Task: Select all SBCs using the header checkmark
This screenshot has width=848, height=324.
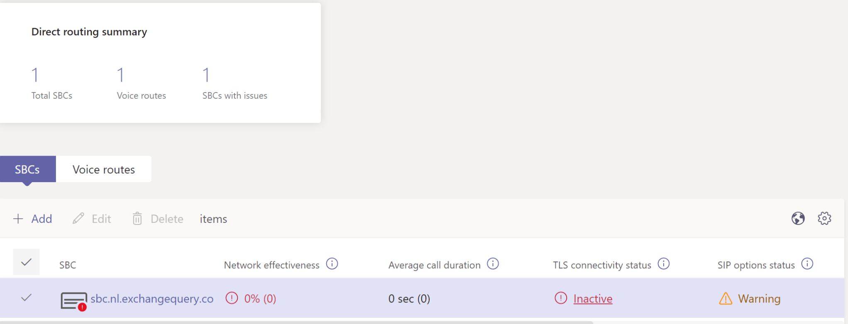Action: click(26, 262)
